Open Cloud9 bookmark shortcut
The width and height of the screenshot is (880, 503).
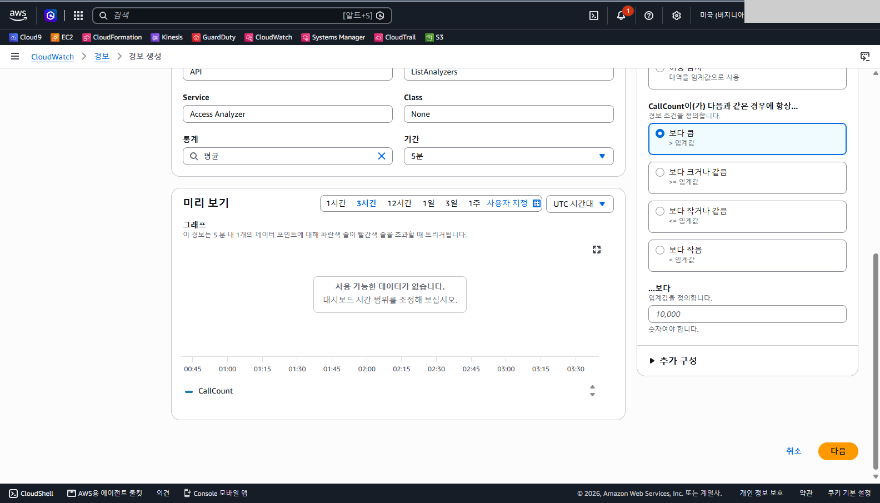[x=26, y=37]
